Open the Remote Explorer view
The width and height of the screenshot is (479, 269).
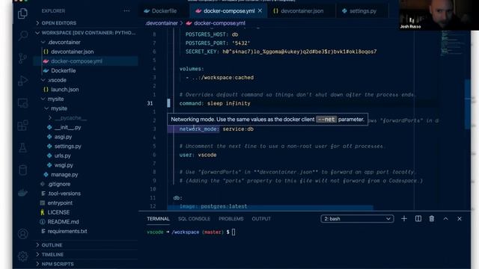(x=22, y=103)
